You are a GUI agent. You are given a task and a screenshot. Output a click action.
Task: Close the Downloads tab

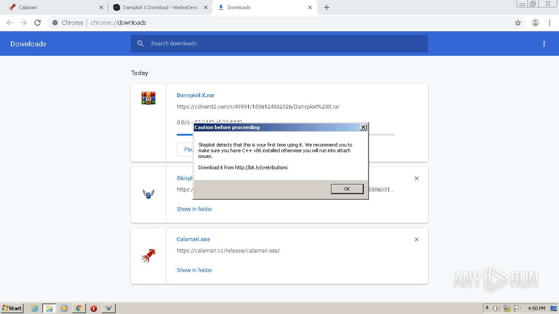point(310,7)
